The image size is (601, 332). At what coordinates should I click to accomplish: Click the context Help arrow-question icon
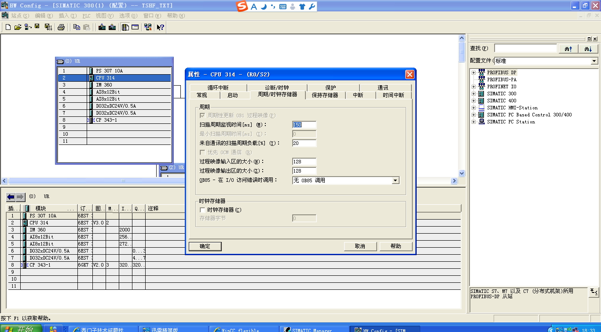click(x=160, y=27)
